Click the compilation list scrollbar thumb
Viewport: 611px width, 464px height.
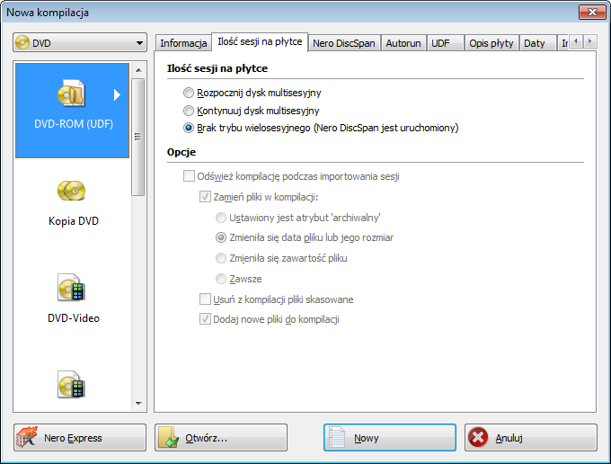138,137
